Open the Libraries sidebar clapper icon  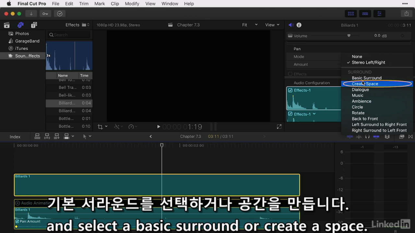7,25
